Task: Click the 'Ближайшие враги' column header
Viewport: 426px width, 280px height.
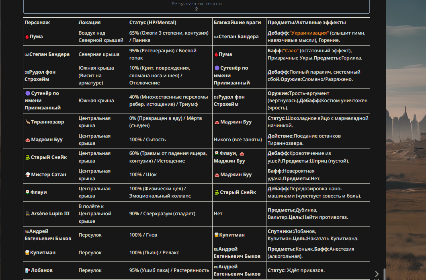Action: pyautogui.click(x=239, y=23)
